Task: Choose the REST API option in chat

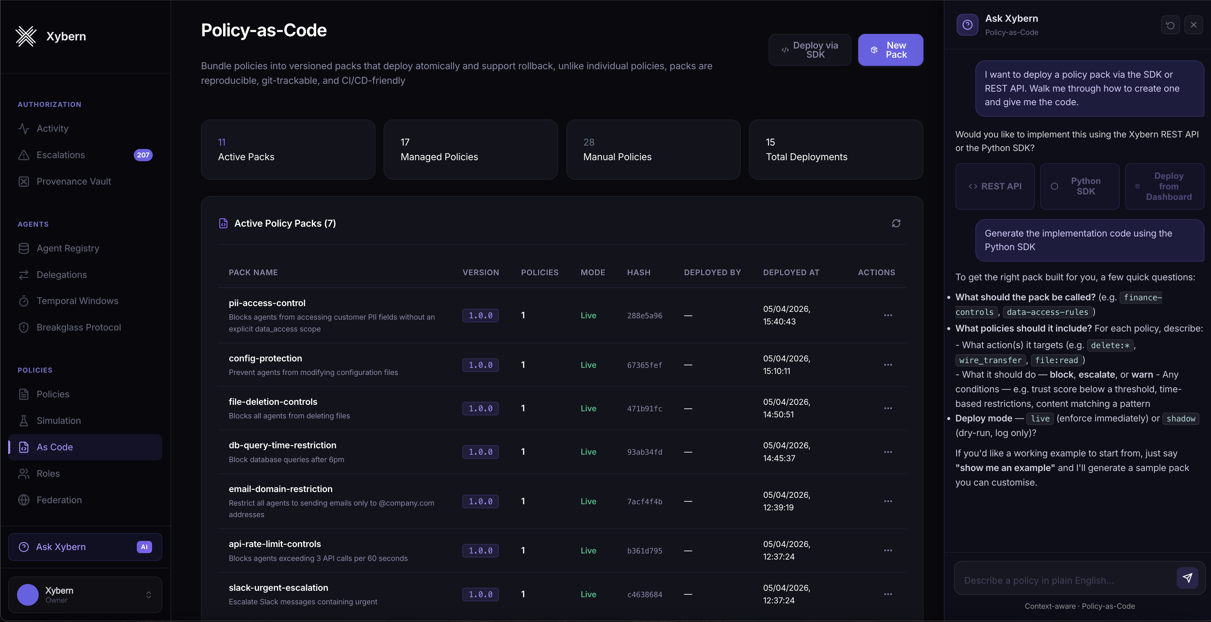Action: [995, 187]
